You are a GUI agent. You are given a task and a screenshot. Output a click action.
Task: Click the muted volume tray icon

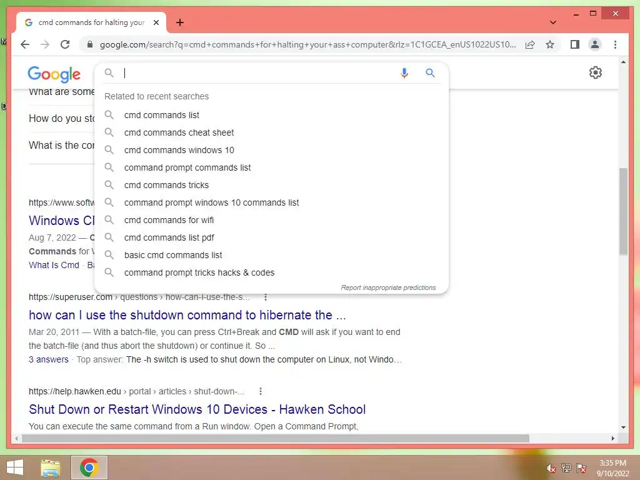pos(551,468)
